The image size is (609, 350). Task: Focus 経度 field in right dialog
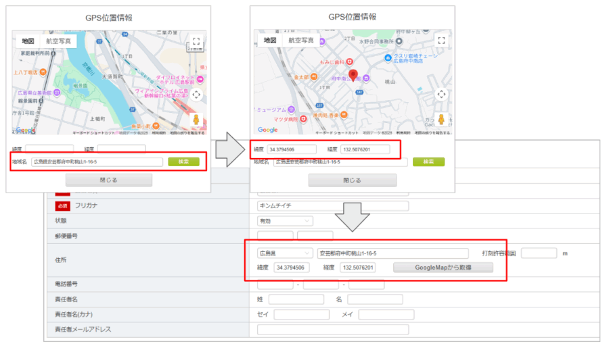pyautogui.click(x=365, y=149)
